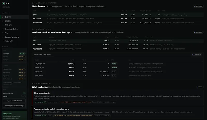Click the LOW risk badge for supersede
This screenshot has width=207, height=120.
[x=114, y=72]
